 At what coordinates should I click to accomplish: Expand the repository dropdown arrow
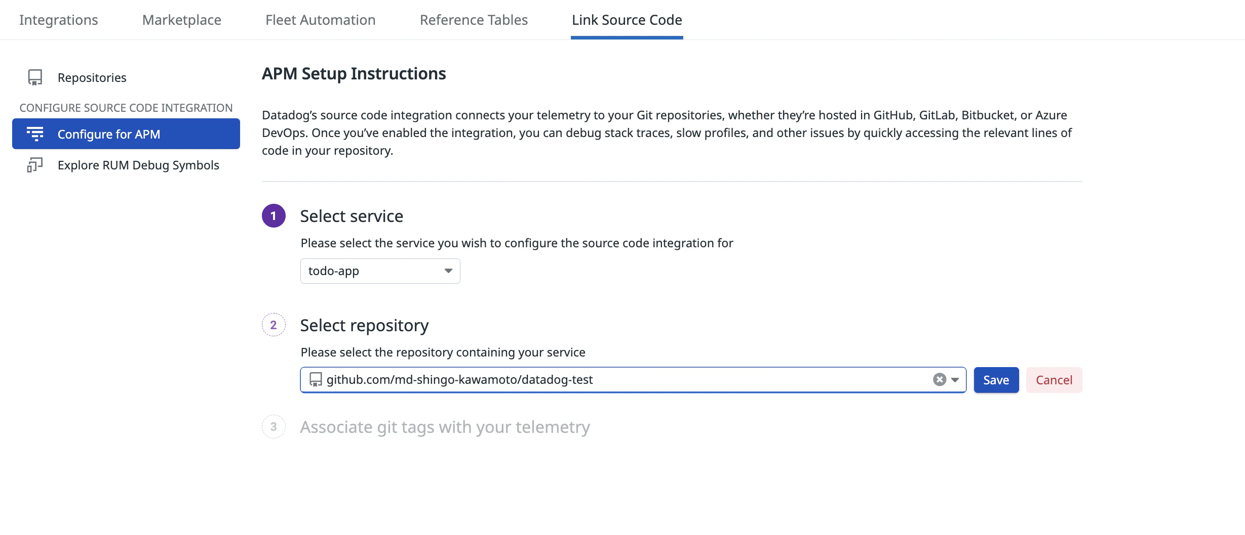pyautogui.click(x=955, y=380)
